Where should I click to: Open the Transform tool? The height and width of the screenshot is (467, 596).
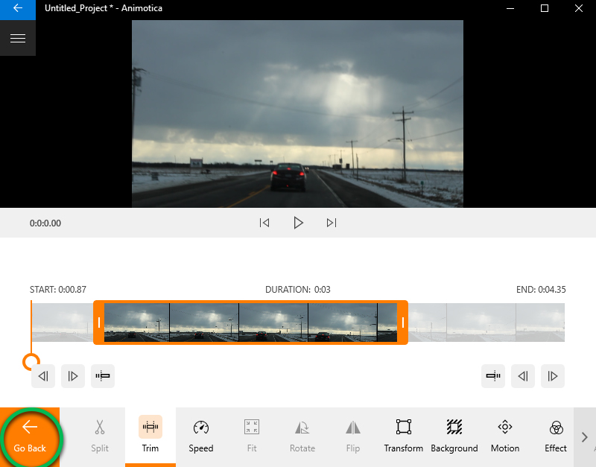[x=404, y=437]
